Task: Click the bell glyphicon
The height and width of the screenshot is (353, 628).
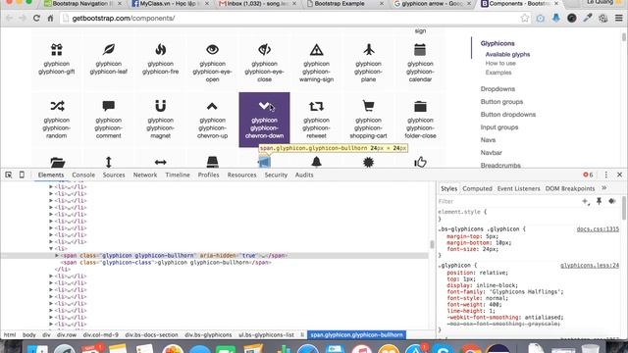Action: [316, 162]
